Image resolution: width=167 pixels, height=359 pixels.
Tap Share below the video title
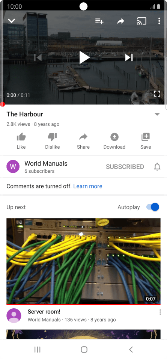point(83,141)
